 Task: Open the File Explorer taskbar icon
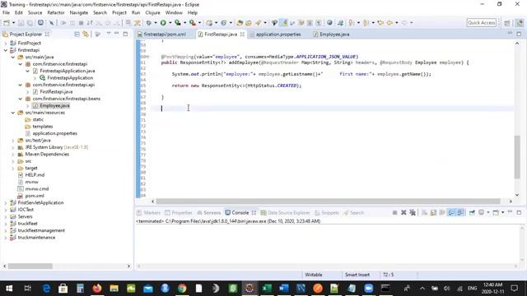(x=114, y=289)
